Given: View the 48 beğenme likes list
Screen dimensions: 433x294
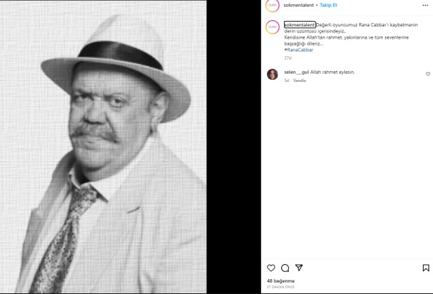Looking at the screenshot, I should (281, 280).
